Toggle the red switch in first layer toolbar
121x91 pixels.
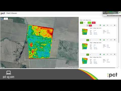(x=90, y=26)
